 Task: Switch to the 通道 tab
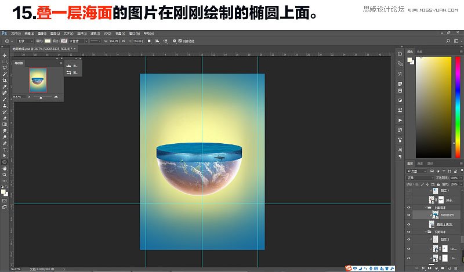pyautogui.click(x=420, y=164)
